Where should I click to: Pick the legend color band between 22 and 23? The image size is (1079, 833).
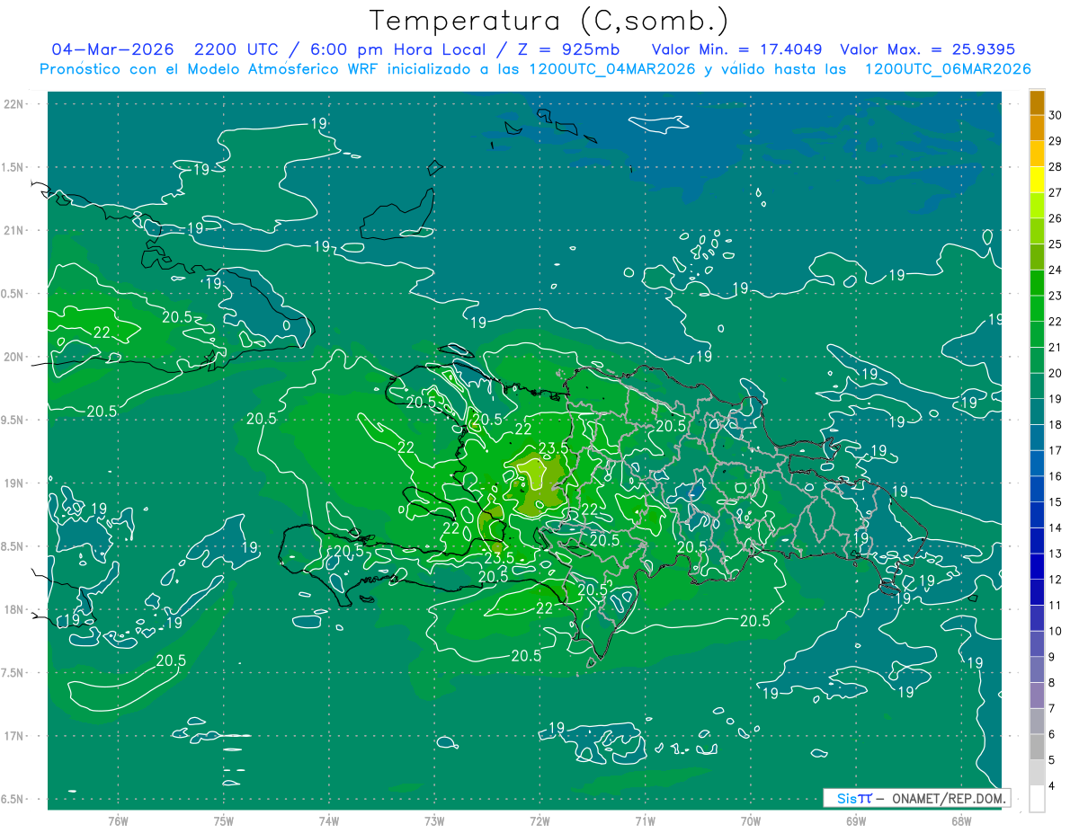pyautogui.click(x=1037, y=309)
